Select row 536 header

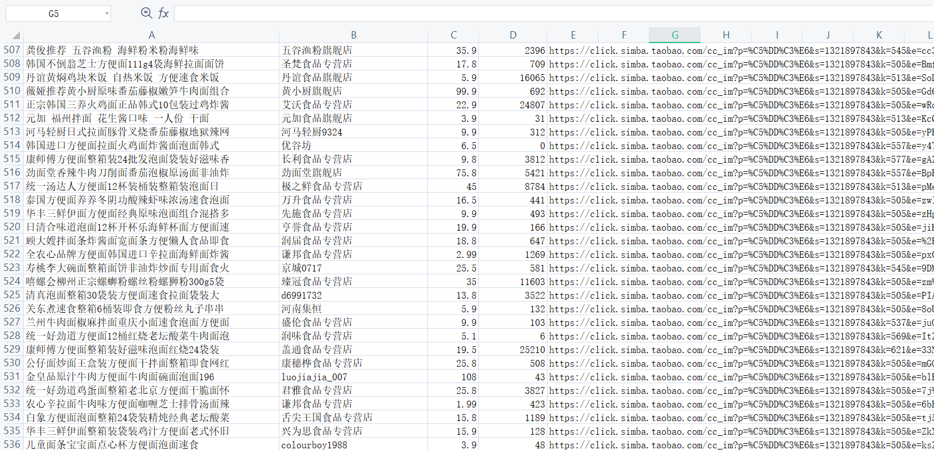click(12, 444)
